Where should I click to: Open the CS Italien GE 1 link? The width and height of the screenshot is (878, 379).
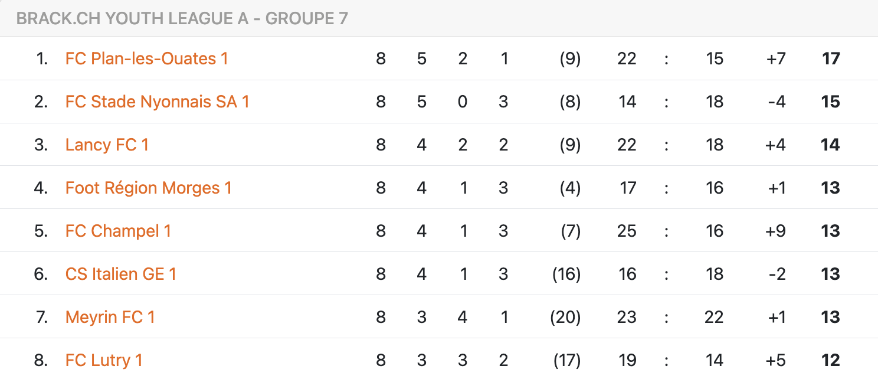coord(120,274)
